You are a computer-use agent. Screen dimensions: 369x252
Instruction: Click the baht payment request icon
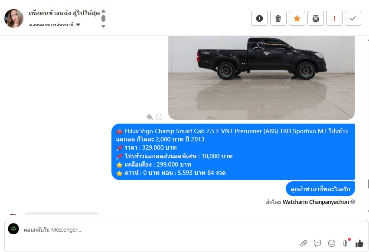346,243
